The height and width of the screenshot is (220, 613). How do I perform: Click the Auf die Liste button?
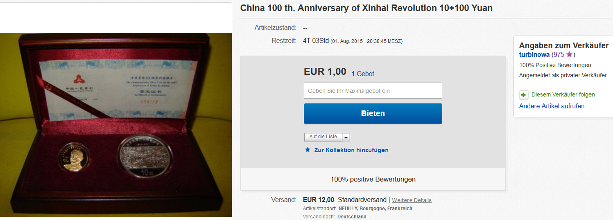click(323, 137)
